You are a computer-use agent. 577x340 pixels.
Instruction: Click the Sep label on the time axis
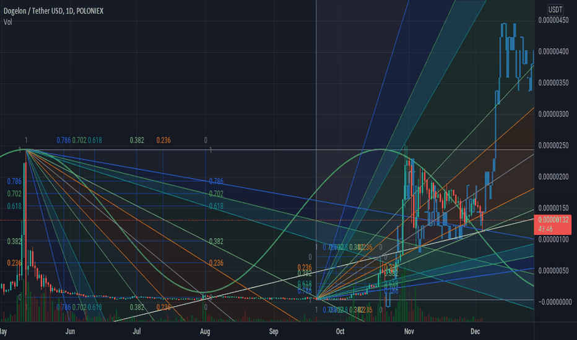click(274, 331)
